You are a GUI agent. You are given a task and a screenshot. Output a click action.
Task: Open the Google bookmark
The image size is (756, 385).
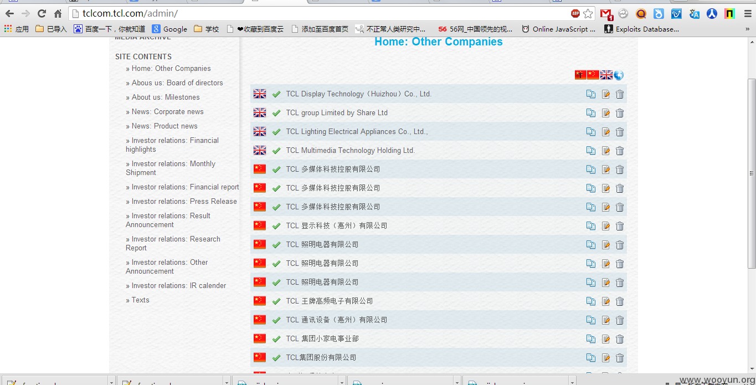(169, 29)
